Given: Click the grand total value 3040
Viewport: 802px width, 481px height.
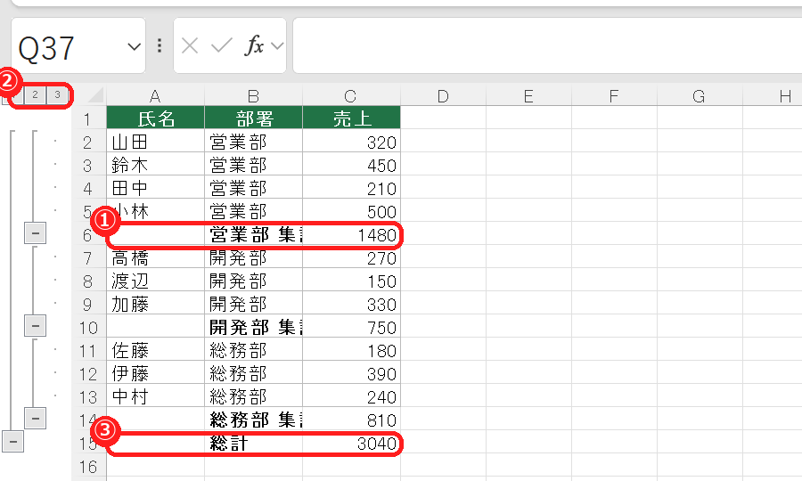Looking at the screenshot, I should [x=351, y=443].
